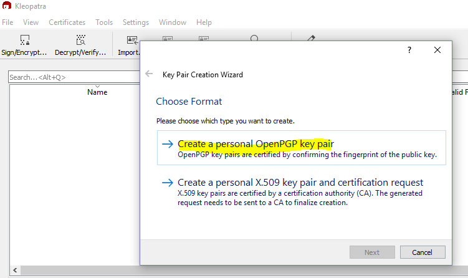
Task: Click the magnifier lookup icon in toolbar
Action: point(254,39)
